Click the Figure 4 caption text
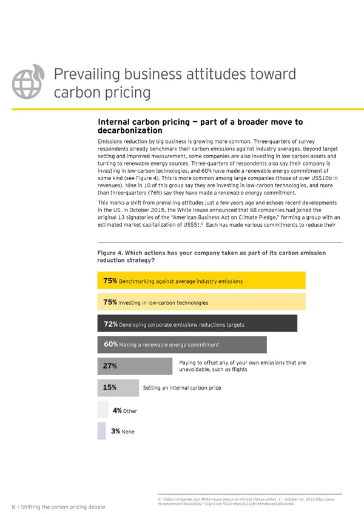 pos(211,256)
